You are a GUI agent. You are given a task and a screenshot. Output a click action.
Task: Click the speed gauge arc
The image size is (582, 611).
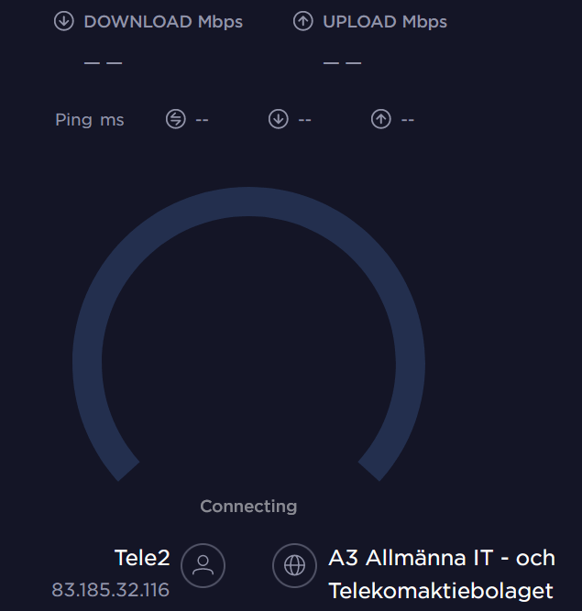249,202
